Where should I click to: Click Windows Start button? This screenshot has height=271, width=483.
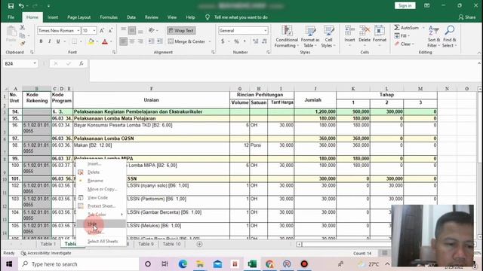(9, 264)
